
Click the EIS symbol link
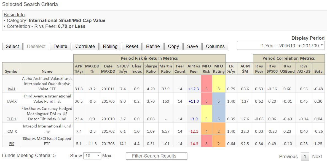pos(12,143)
